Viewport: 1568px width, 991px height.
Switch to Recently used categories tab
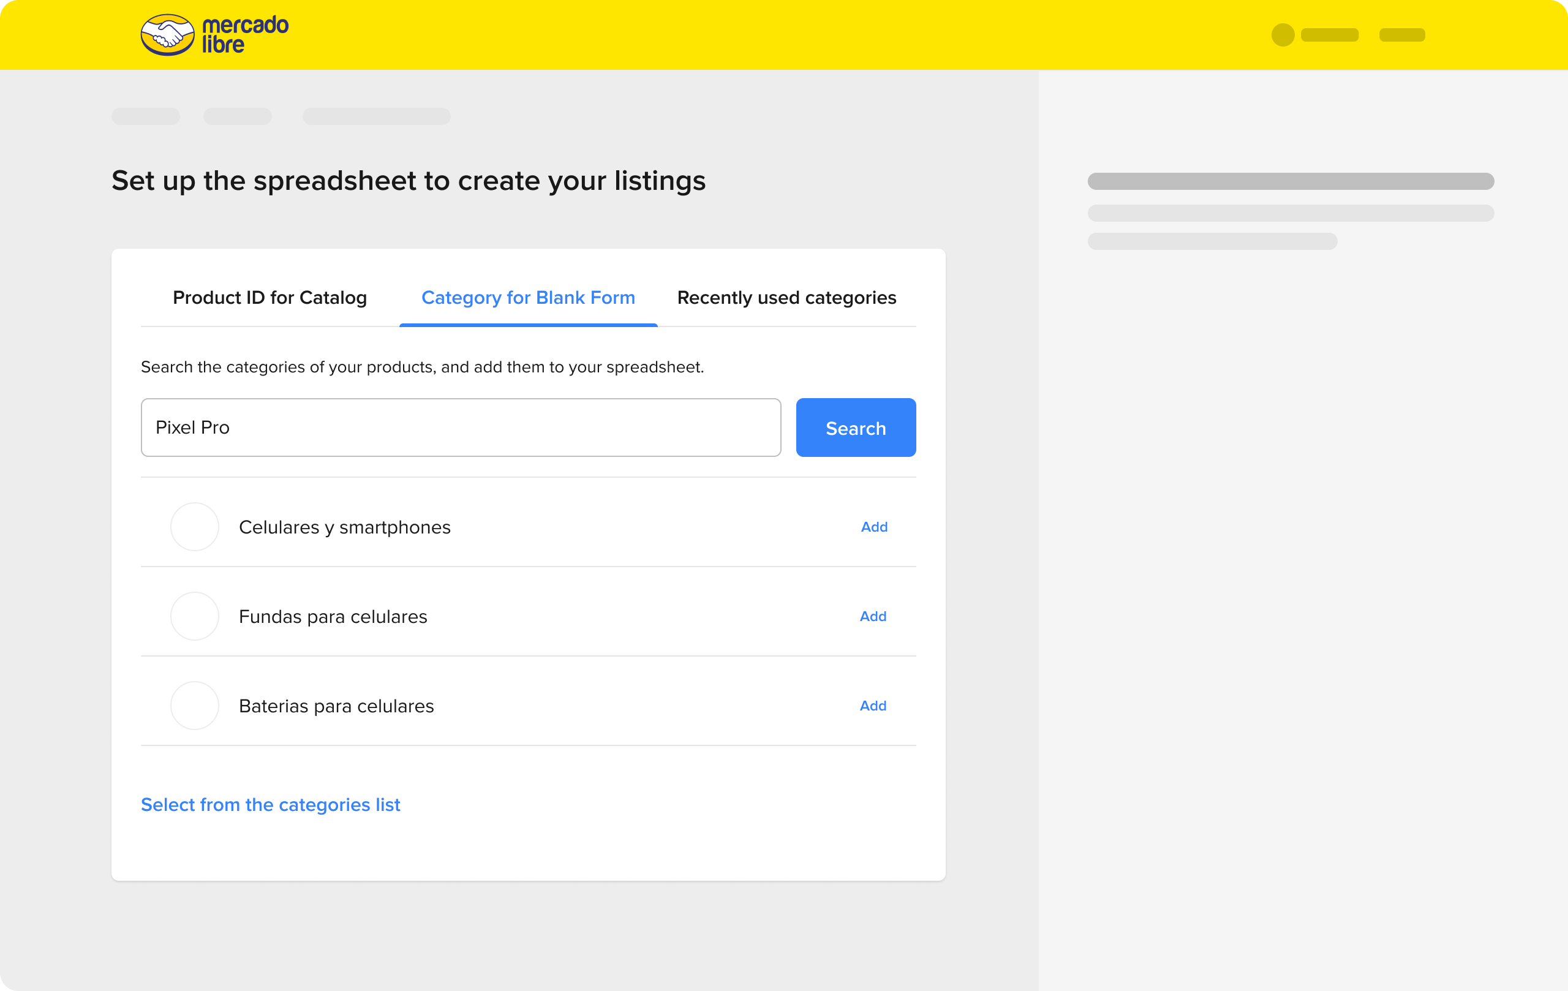(786, 298)
